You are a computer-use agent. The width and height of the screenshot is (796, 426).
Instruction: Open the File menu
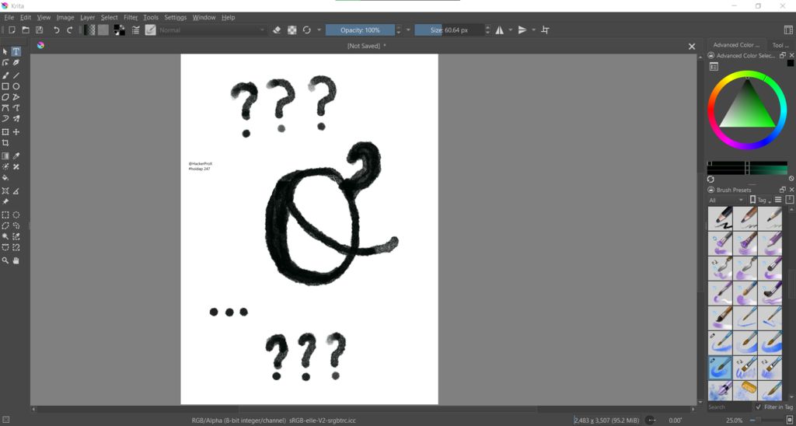(9, 17)
